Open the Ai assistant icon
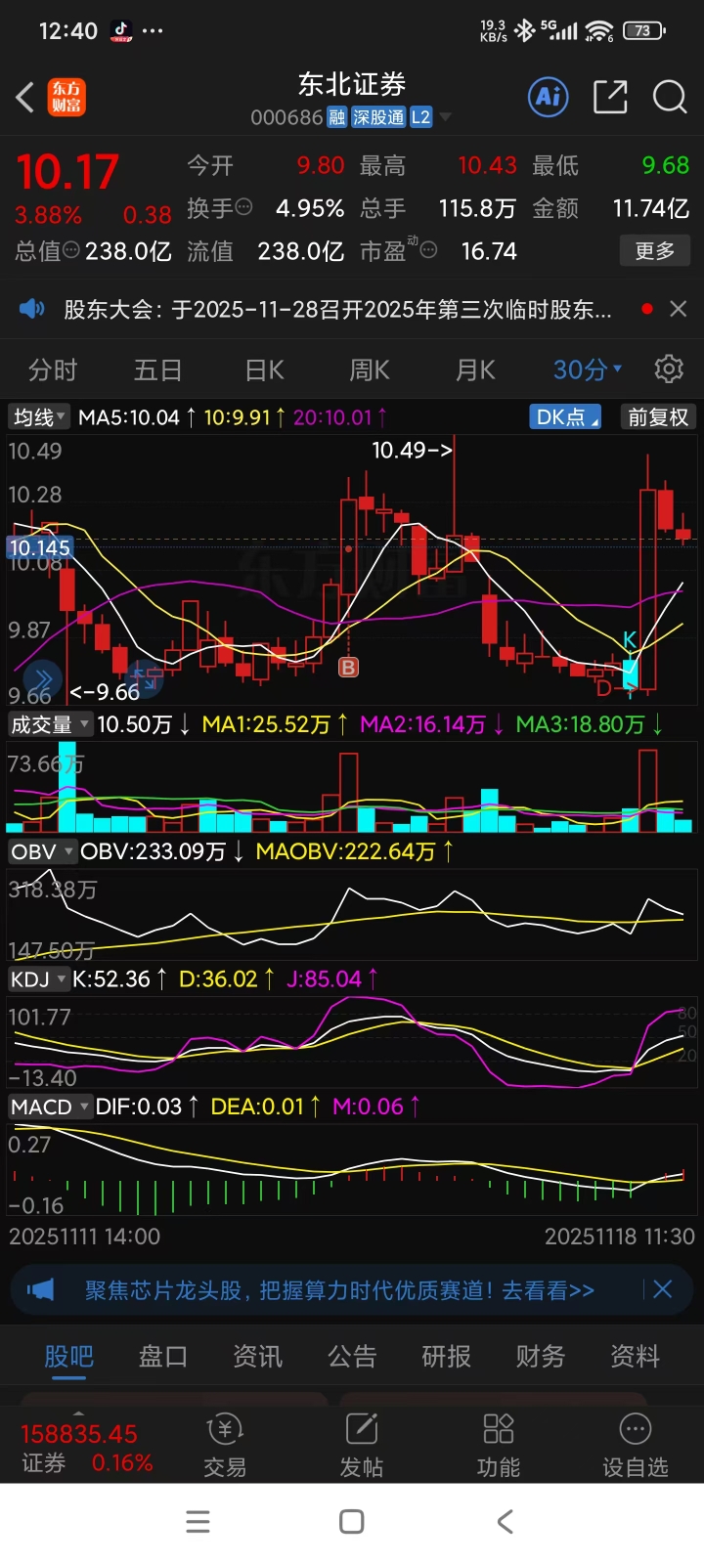 point(549,97)
